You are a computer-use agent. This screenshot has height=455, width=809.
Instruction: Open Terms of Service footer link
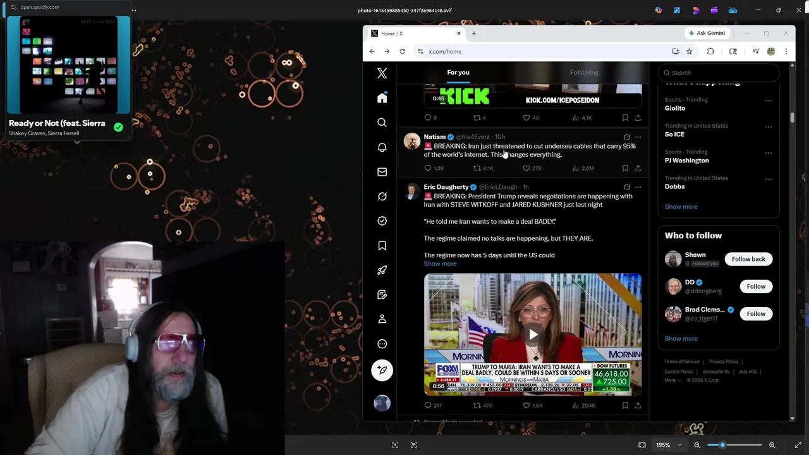click(682, 361)
